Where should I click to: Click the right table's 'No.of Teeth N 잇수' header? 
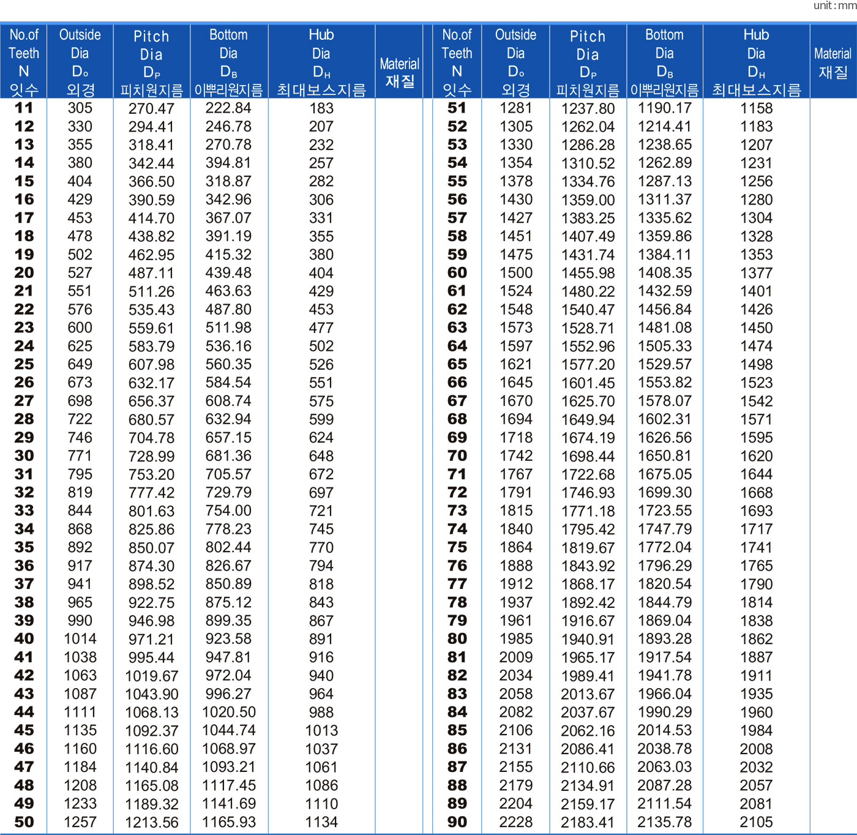(457, 62)
